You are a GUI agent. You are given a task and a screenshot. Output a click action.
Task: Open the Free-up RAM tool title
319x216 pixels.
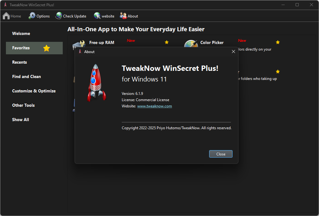tap(102, 42)
